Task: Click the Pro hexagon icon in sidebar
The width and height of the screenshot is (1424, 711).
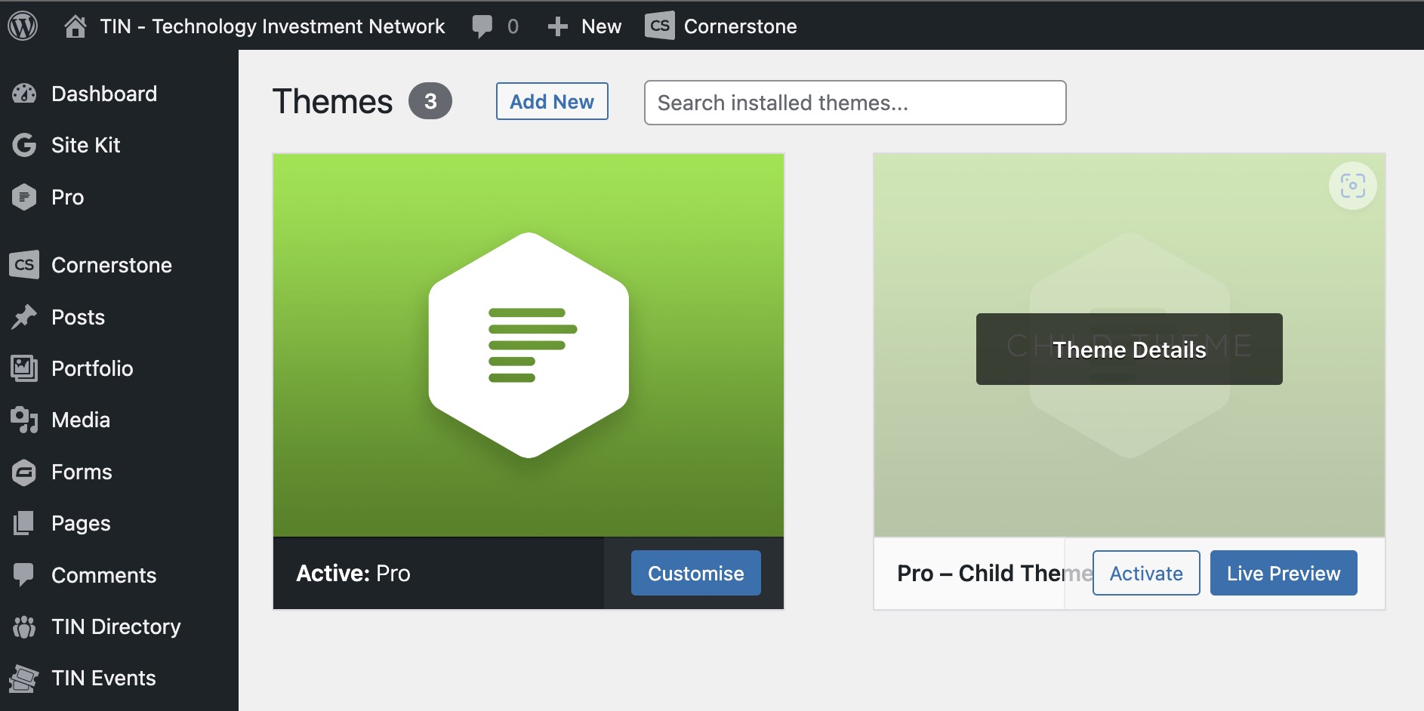Action: pos(24,197)
